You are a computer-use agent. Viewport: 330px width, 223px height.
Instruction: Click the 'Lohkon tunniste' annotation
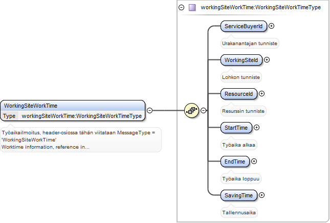(241, 77)
